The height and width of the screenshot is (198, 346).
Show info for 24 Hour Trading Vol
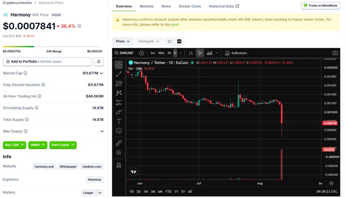(x=40, y=96)
